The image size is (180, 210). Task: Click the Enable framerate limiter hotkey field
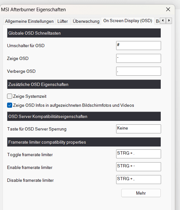click(139, 167)
